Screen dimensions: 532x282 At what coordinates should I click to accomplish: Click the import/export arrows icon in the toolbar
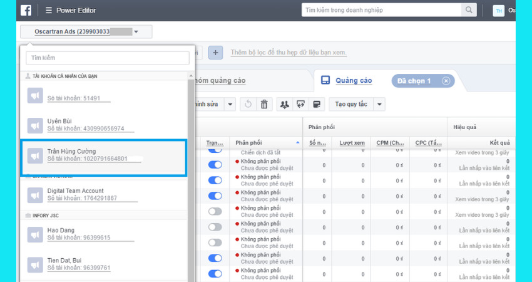[300, 104]
